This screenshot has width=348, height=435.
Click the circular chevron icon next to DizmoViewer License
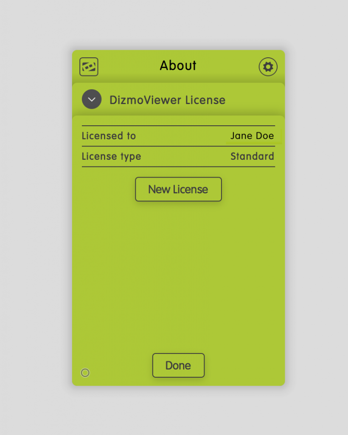coord(92,99)
